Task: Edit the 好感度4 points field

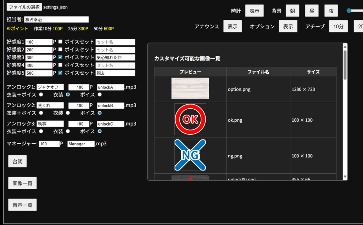Action: pyautogui.click(x=39, y=65)
